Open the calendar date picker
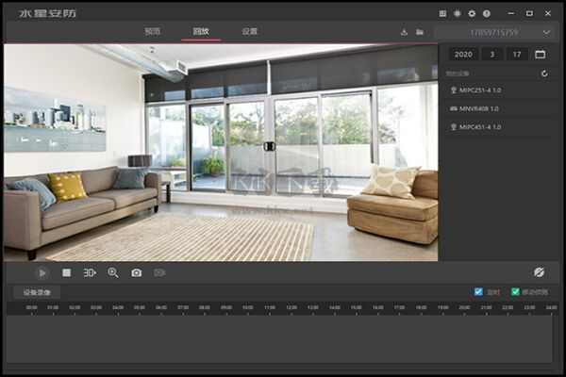The image size is (566, 377). (x=540, y=55)
